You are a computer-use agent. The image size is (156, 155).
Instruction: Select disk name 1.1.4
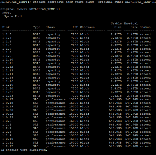pyautogui.click(x=7, y=38)
